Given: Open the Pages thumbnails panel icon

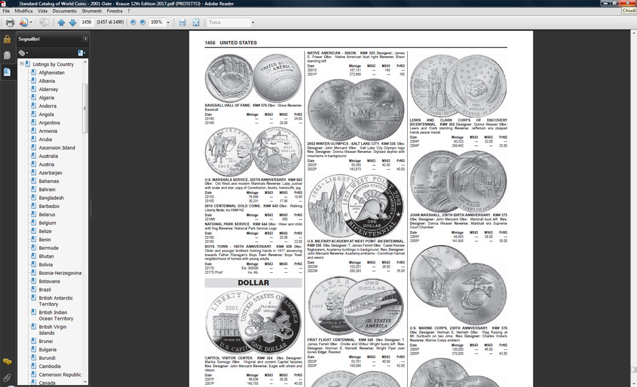Looking at the screenshot, I should click(7, 55).
